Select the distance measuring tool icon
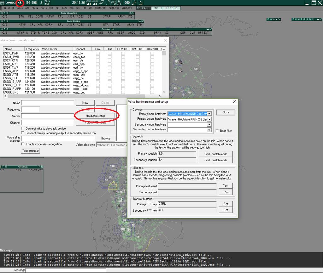 [134, 3]
